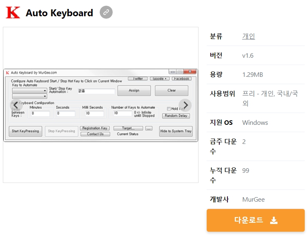Open the 개인 category link

249,36
